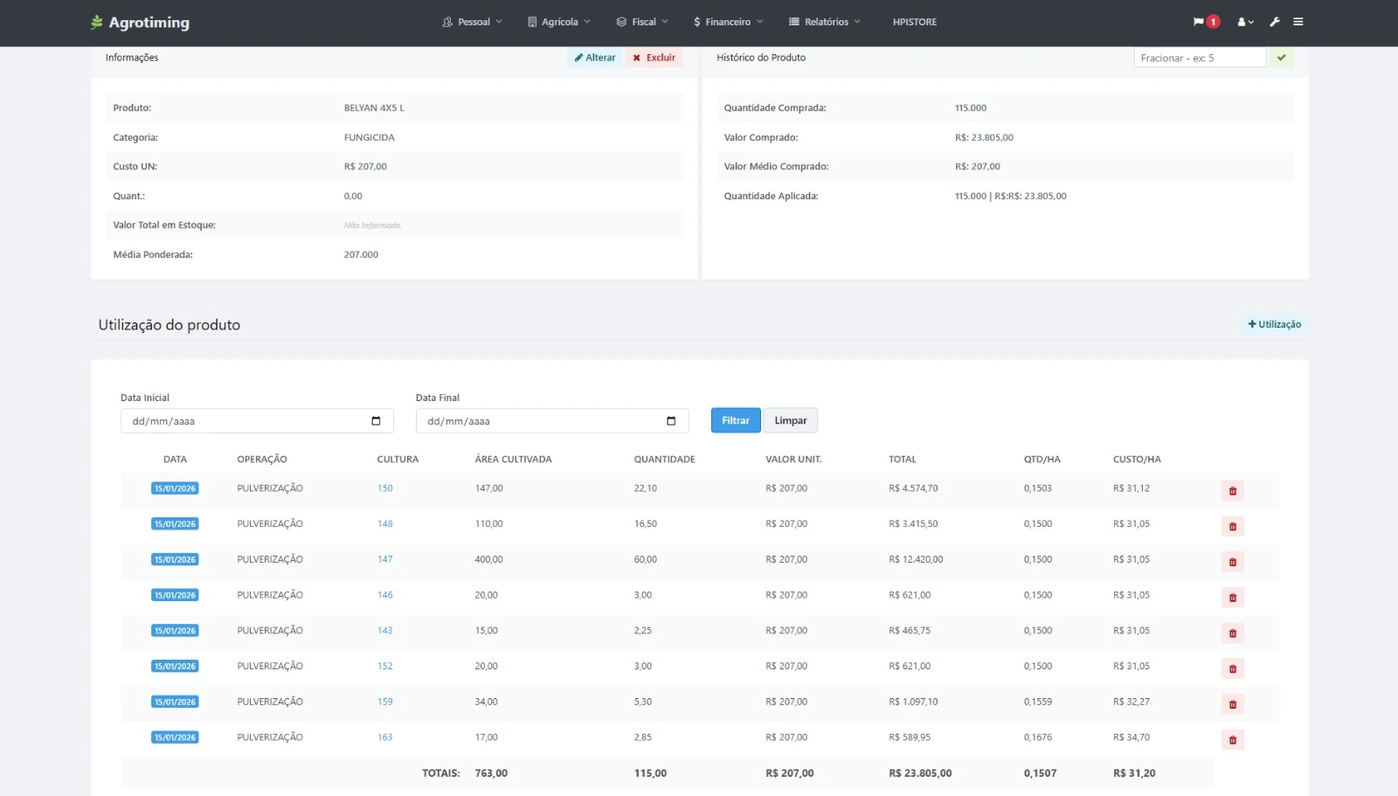
Task: Expand the Agrícola dropdown menu
Action: (559, 22)
